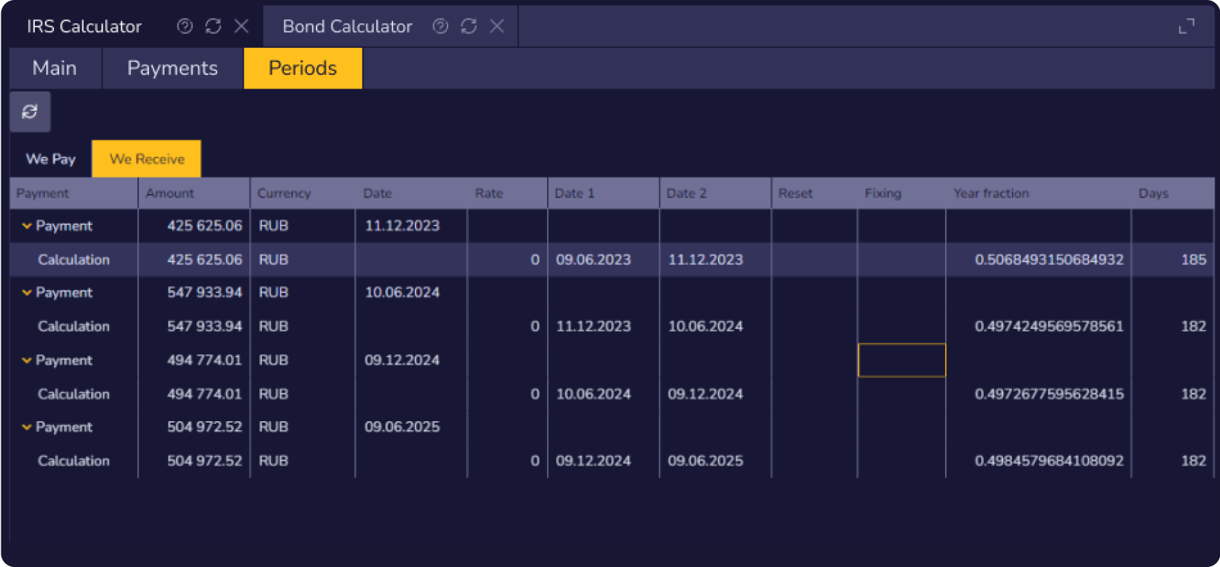Open help for IRS Calculator tab

click(x=184, y=26)
